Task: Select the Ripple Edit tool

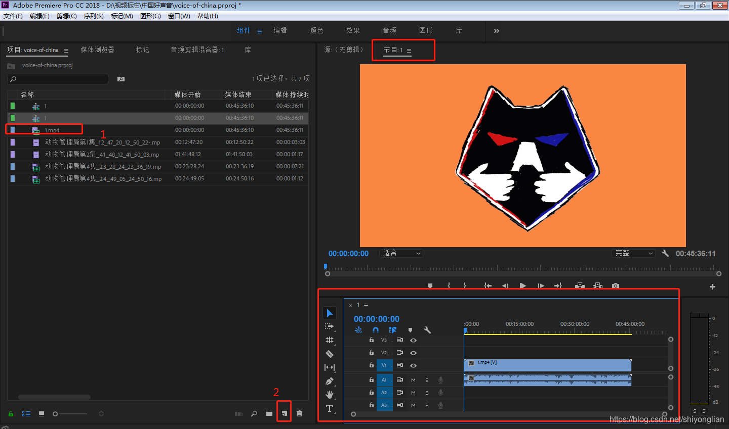Action: [330, 340]
